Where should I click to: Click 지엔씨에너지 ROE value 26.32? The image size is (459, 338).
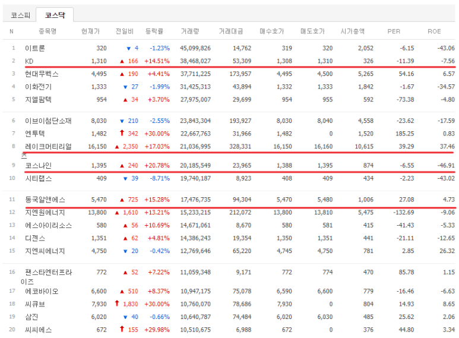[447, 251]
